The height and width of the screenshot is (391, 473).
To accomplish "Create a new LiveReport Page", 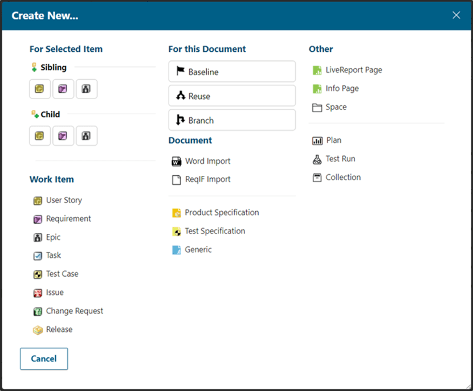I will pyautogui.click(x=353, y=70).
